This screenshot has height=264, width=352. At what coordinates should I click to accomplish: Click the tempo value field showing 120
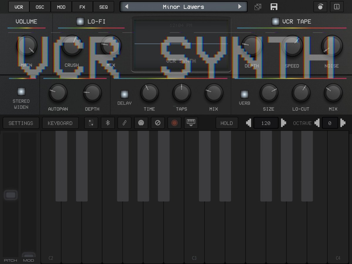point(266,123)
